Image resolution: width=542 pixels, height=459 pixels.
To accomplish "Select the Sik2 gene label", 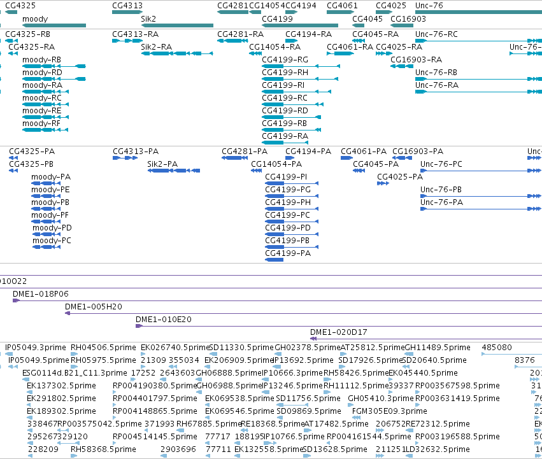I will point(148,19).
